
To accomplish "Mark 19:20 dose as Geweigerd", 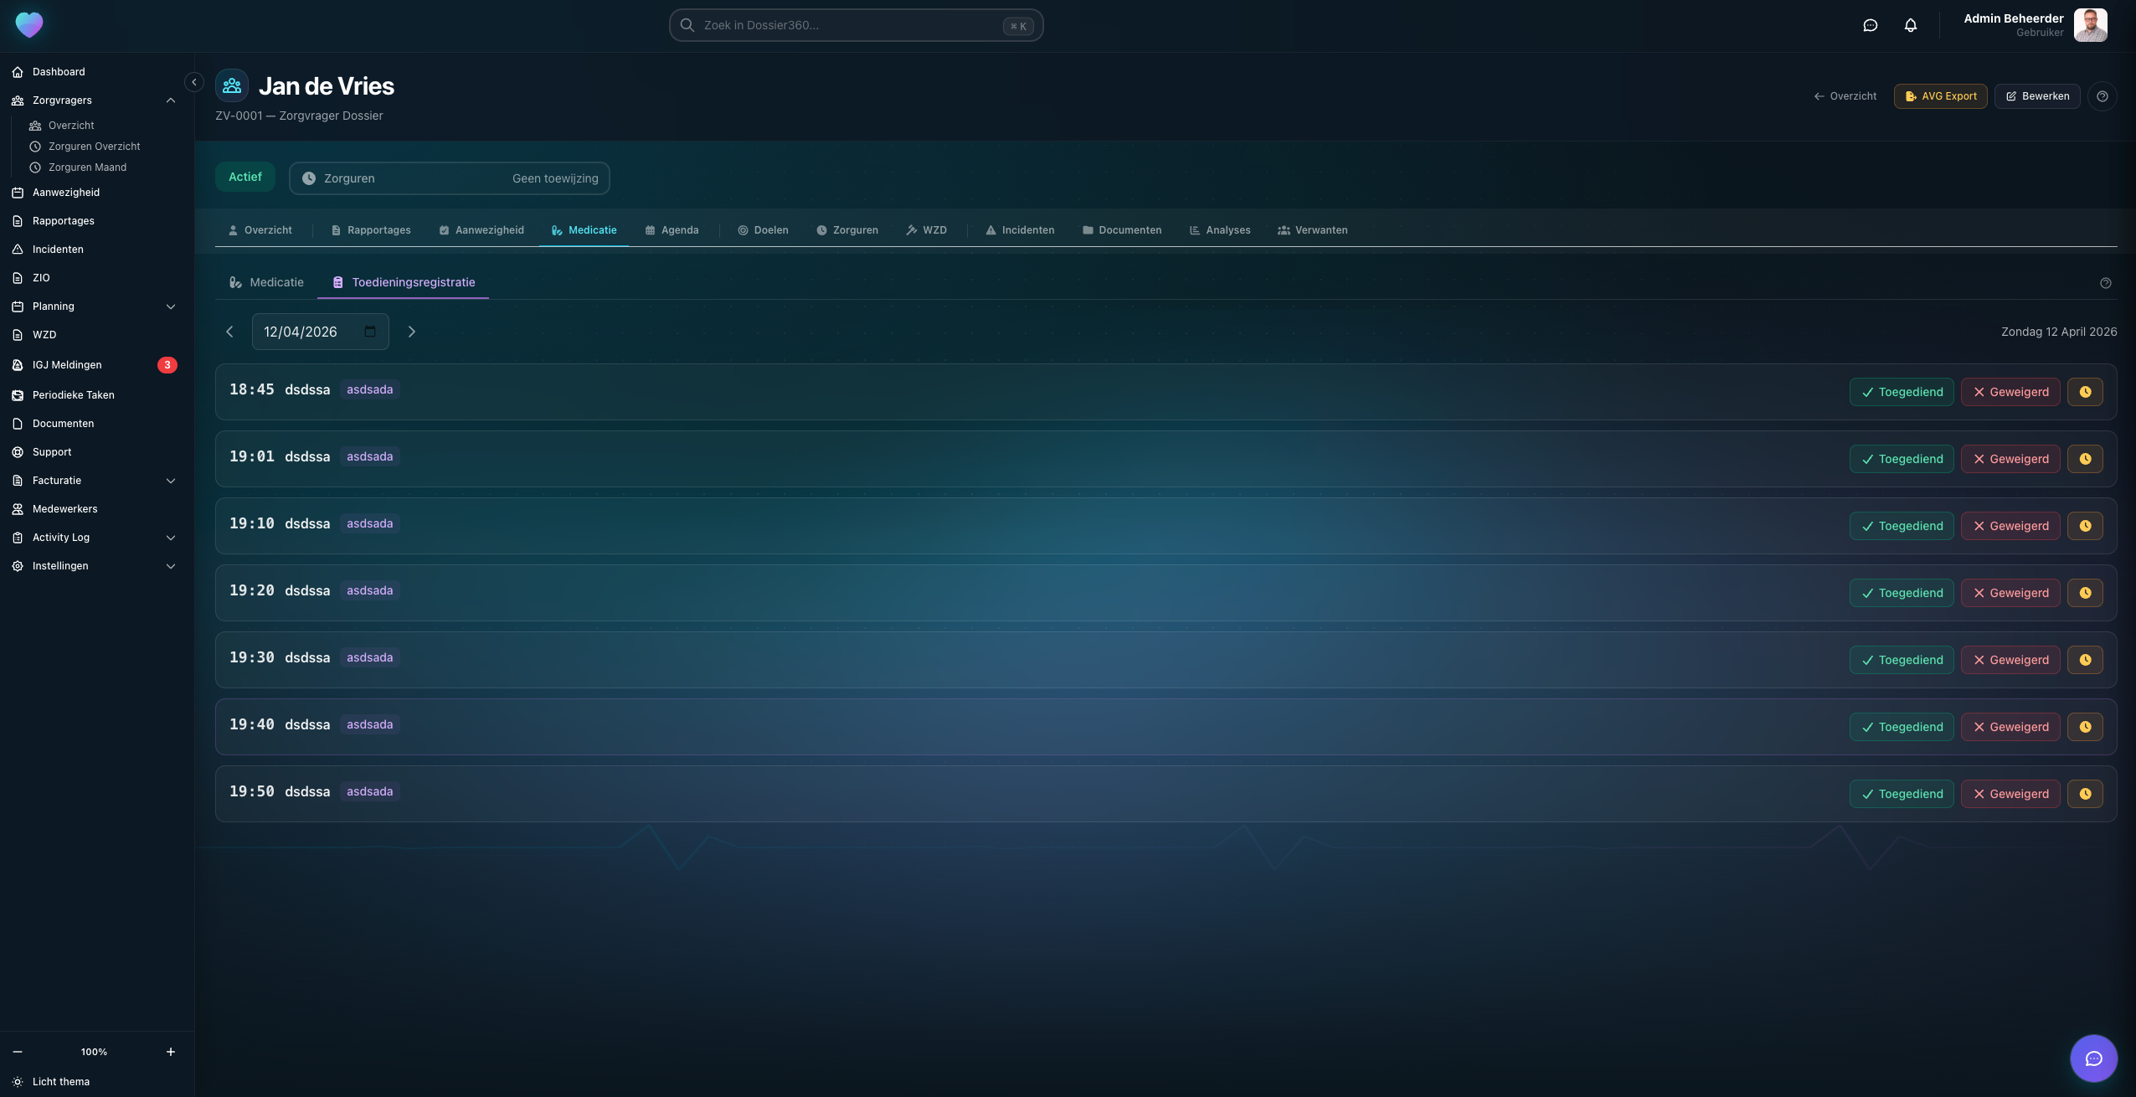I will point(2010,593).
